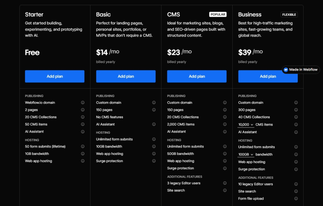The image size is (323, 206).
Task: Click the info icon next to 3 legacy Editor users
Action: (225, 183)
